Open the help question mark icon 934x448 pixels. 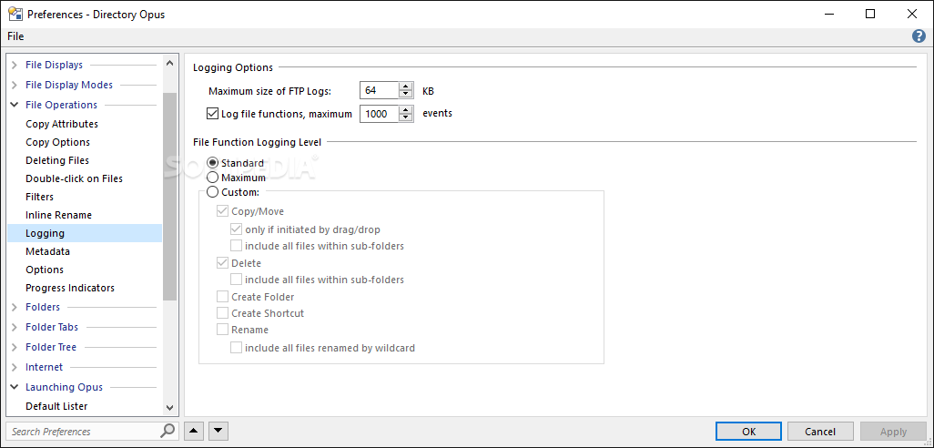click(x=919, y=36)
